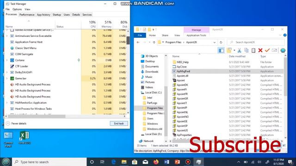Viewport: 296px width, 166px height.
Task: Click Task Manager vertical scrollbar thumb
Action: (128, 40)
